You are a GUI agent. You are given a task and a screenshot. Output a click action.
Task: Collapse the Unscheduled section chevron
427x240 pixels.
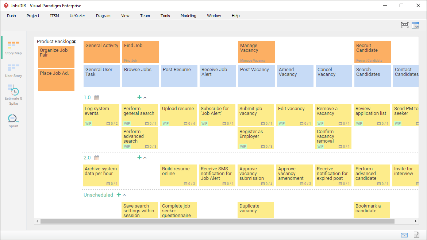click(124, 195)
